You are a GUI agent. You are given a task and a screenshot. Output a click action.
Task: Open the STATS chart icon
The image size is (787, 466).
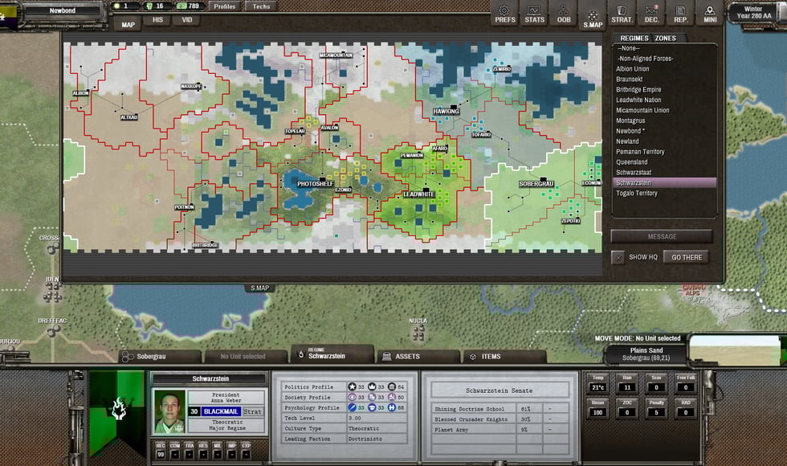534,13
